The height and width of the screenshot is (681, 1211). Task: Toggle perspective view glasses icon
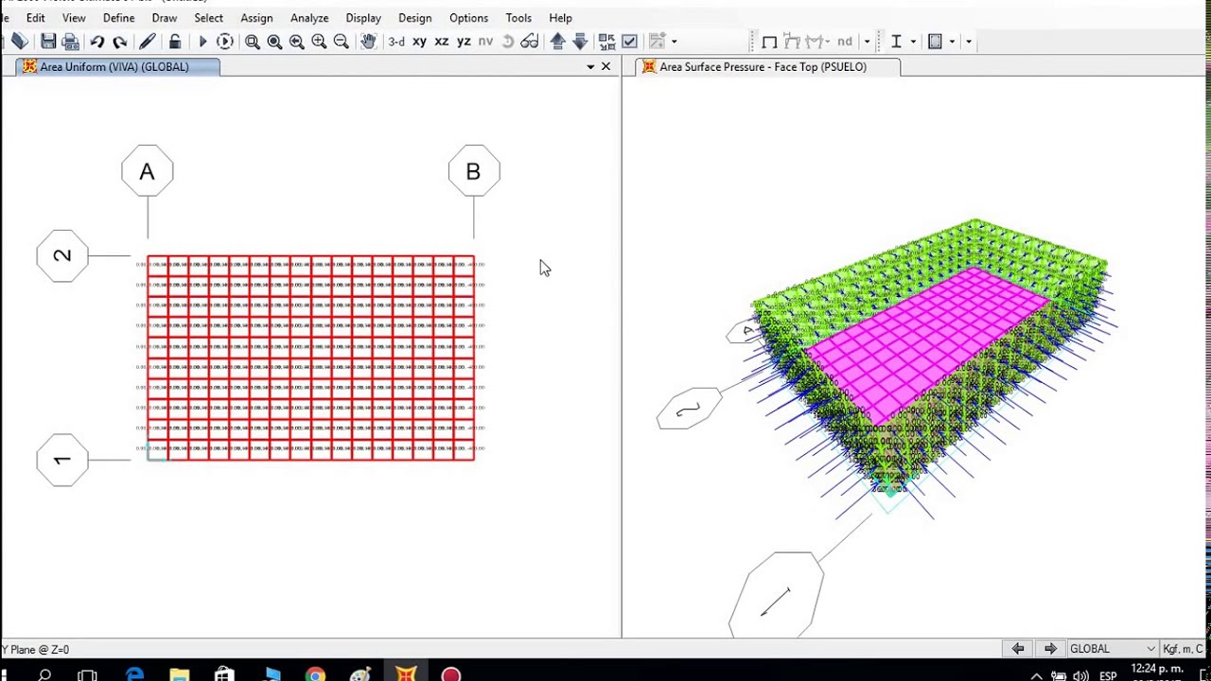530,42
